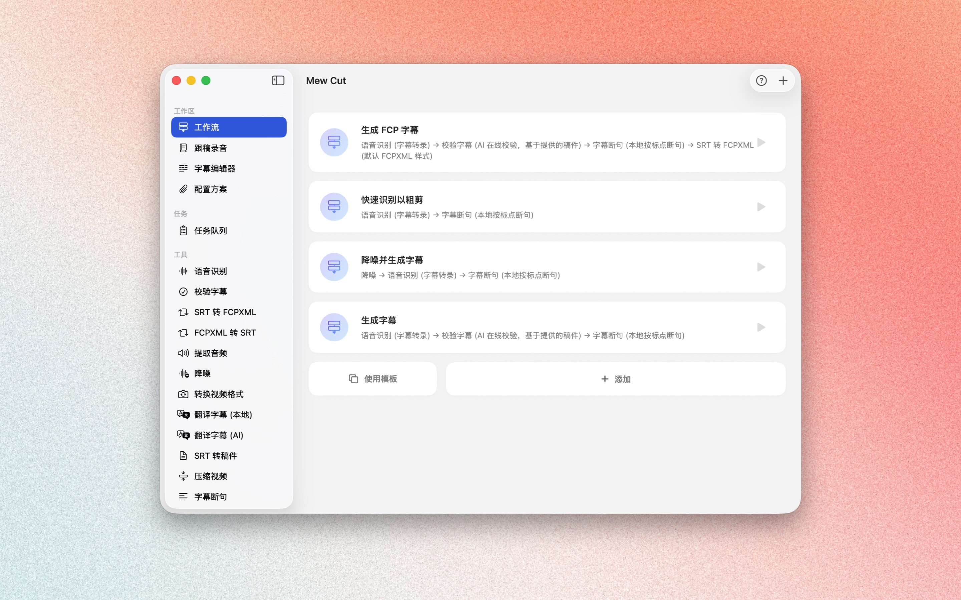
Task: Click the 降噪 waveform icon
Action: point(184,373)
